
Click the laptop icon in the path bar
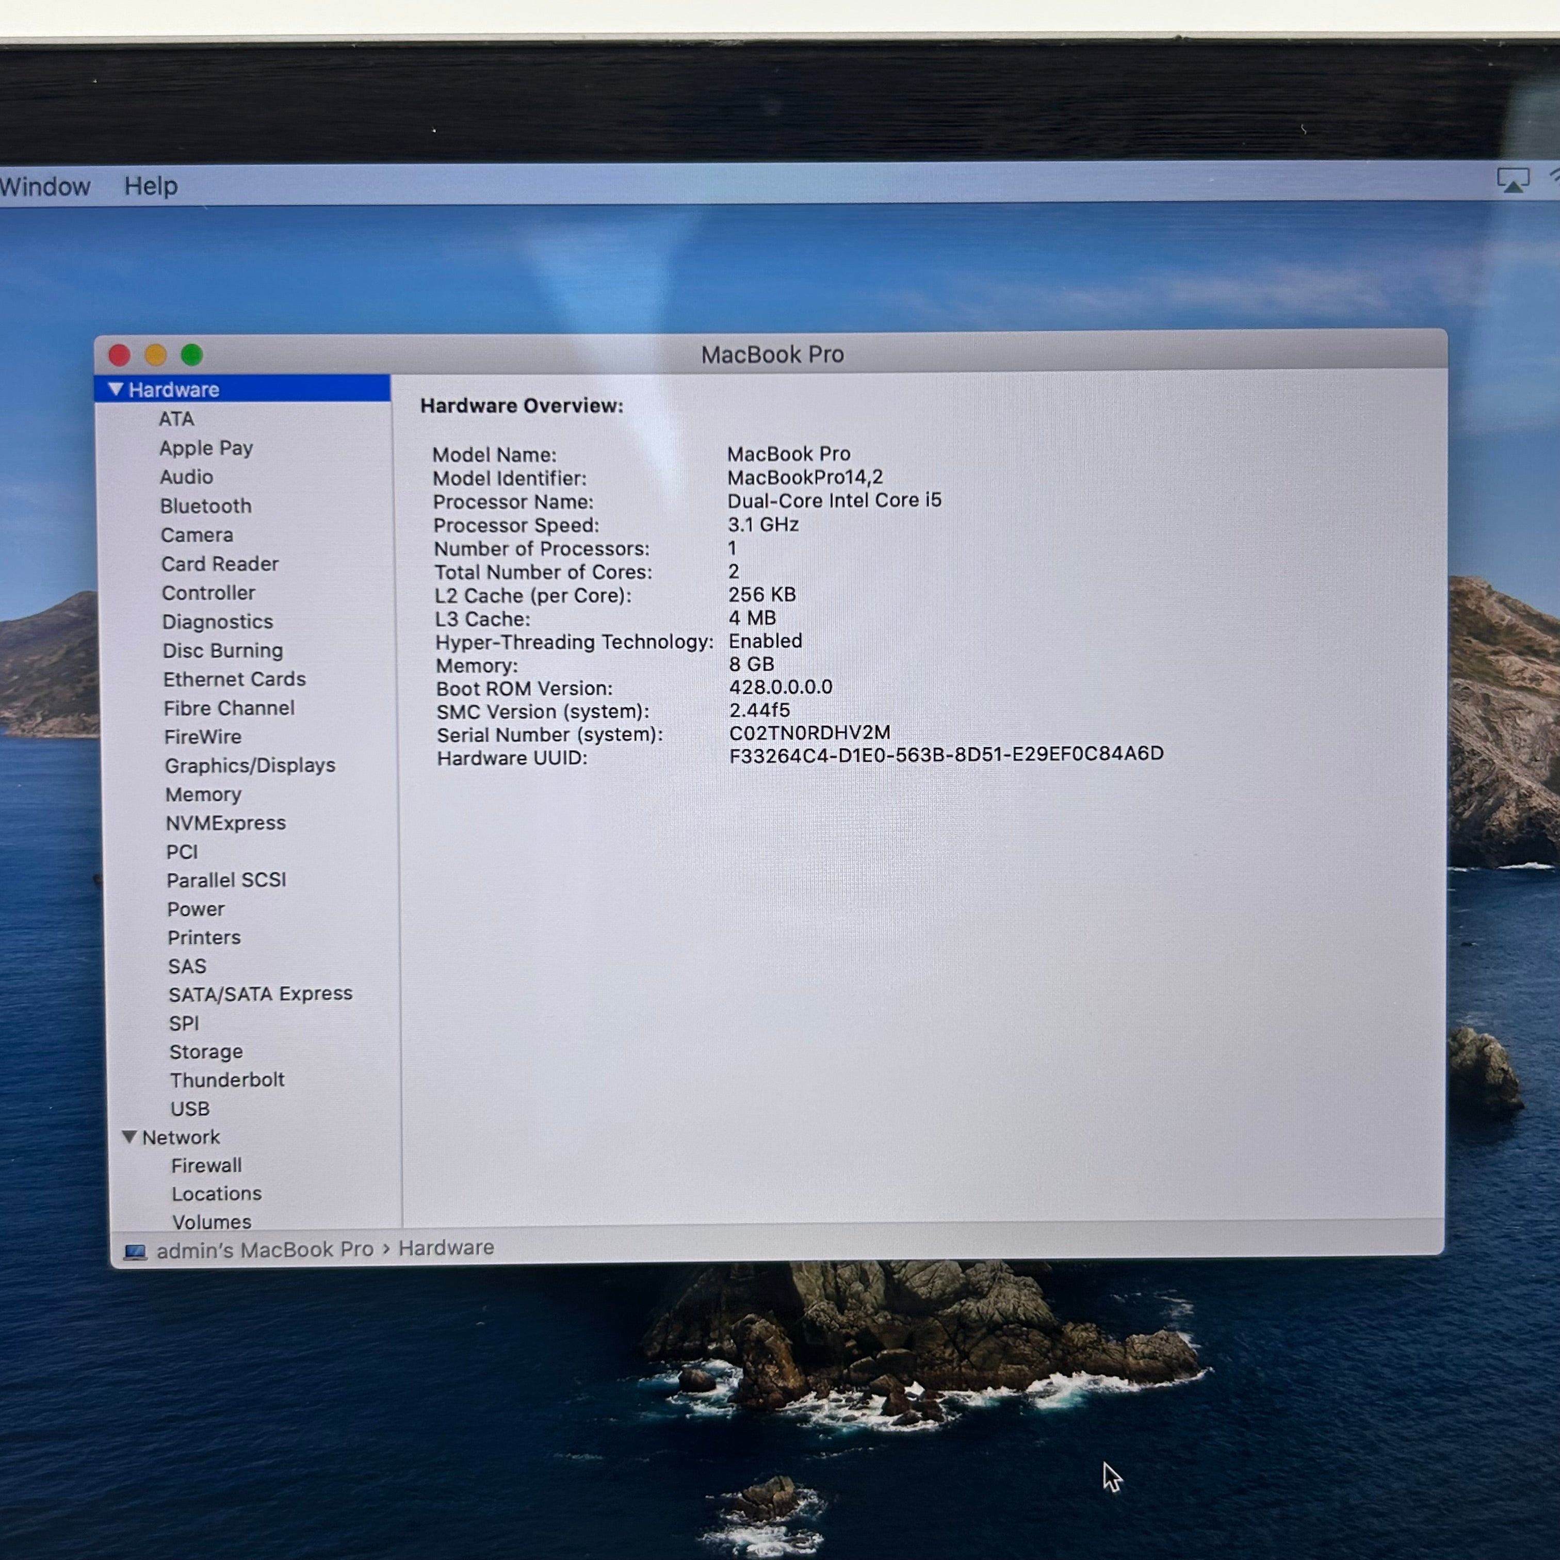[135, 1252]
